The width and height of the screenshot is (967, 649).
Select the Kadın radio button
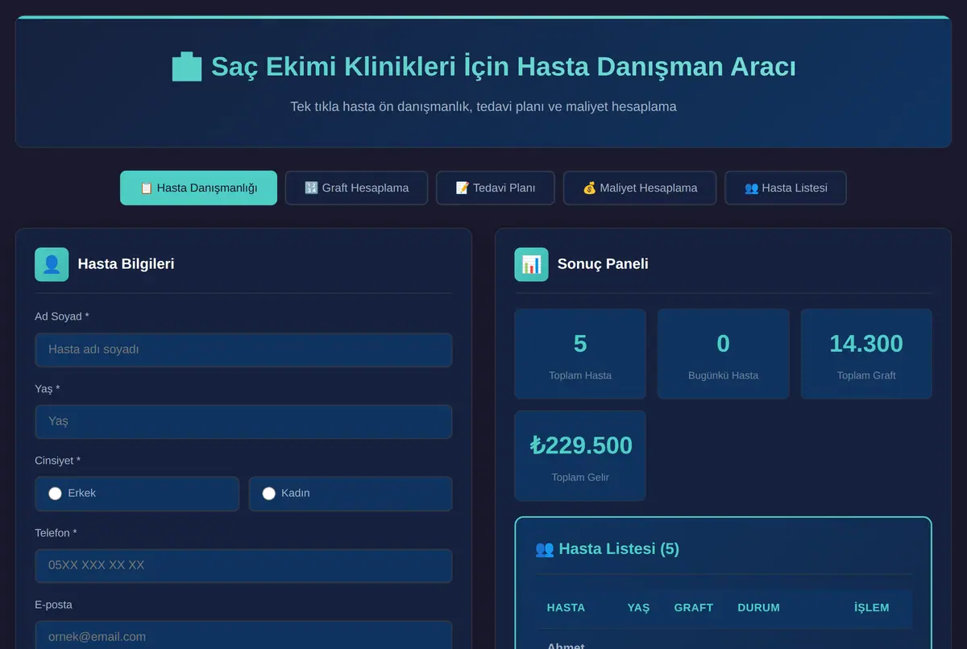(269, 494)
